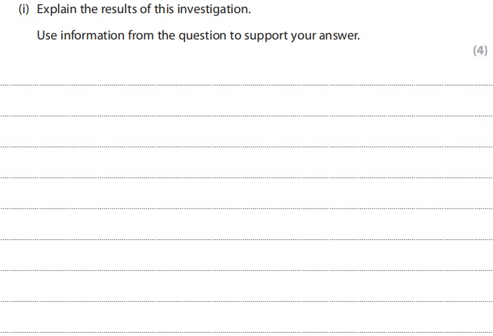
Task: Click the first dotted answer line
Action: (x=246, y=85)
